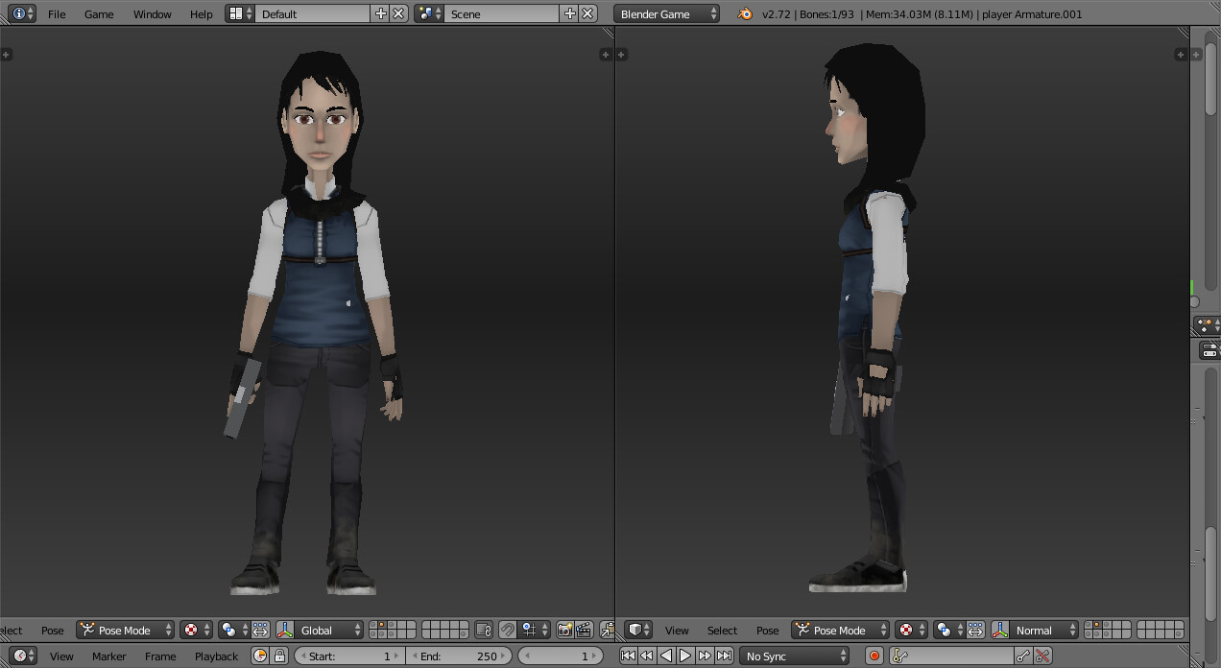Click the timeline editor type icon
1221x668 pixels.
(19, 656)
